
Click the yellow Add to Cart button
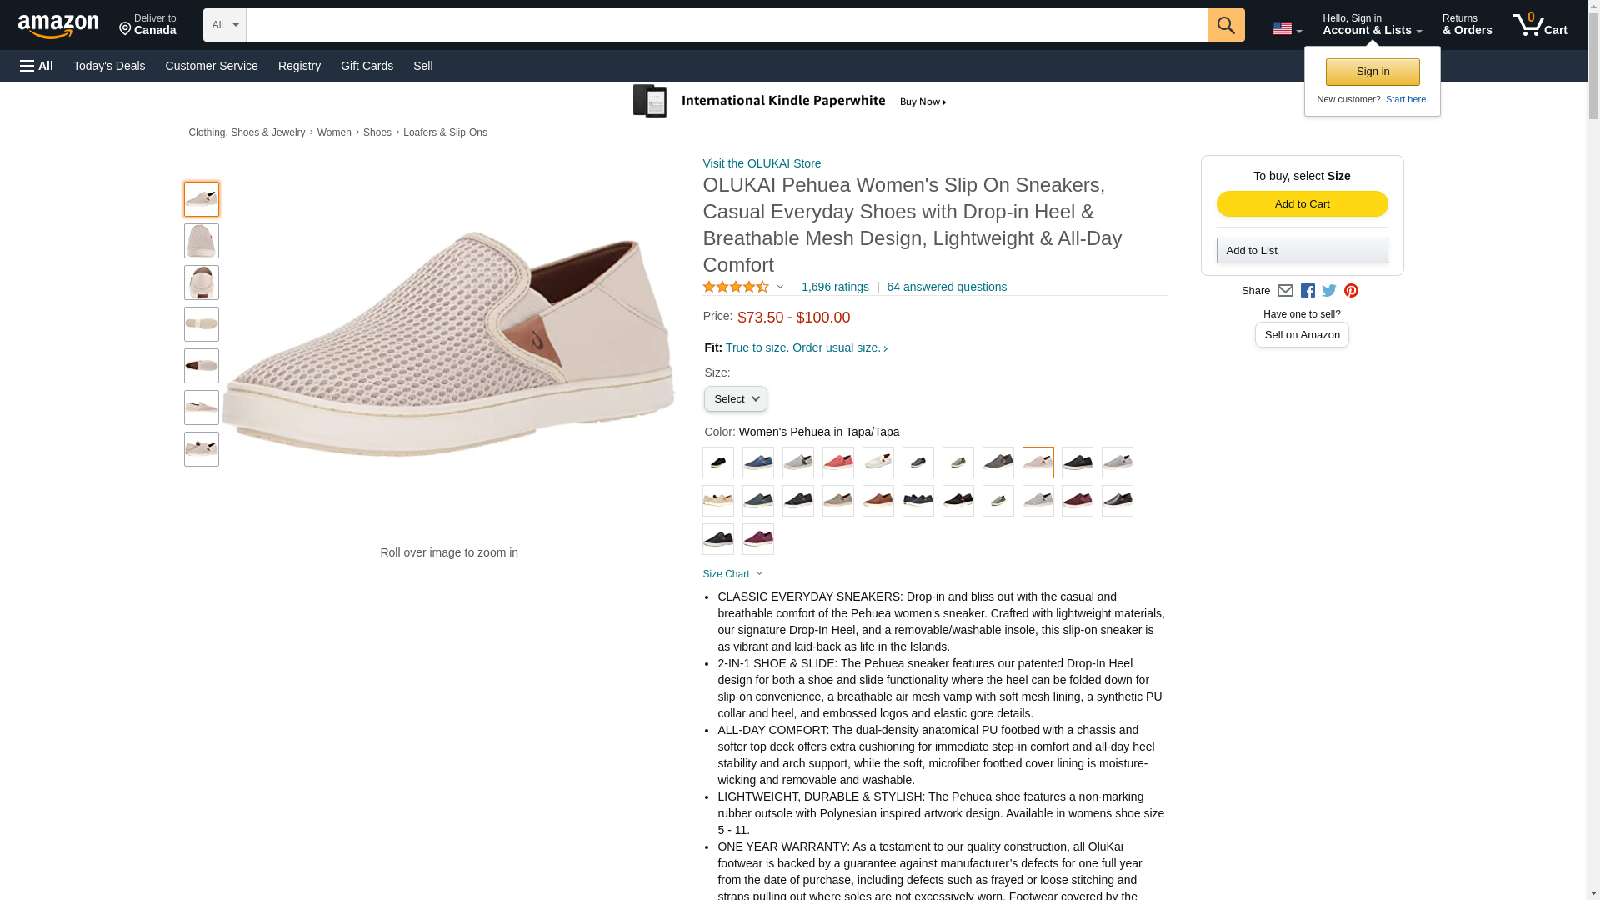pyautogui.click(x=1302, y=204)
